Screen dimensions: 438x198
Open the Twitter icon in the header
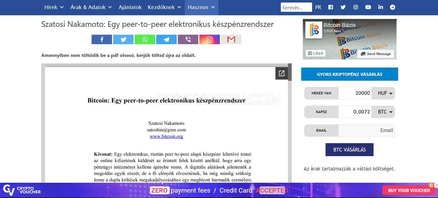click(x=343, y=7)
